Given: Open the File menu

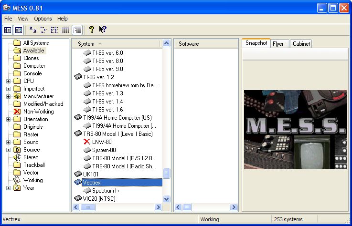Looking at the screenshot, I should [8, 19].
